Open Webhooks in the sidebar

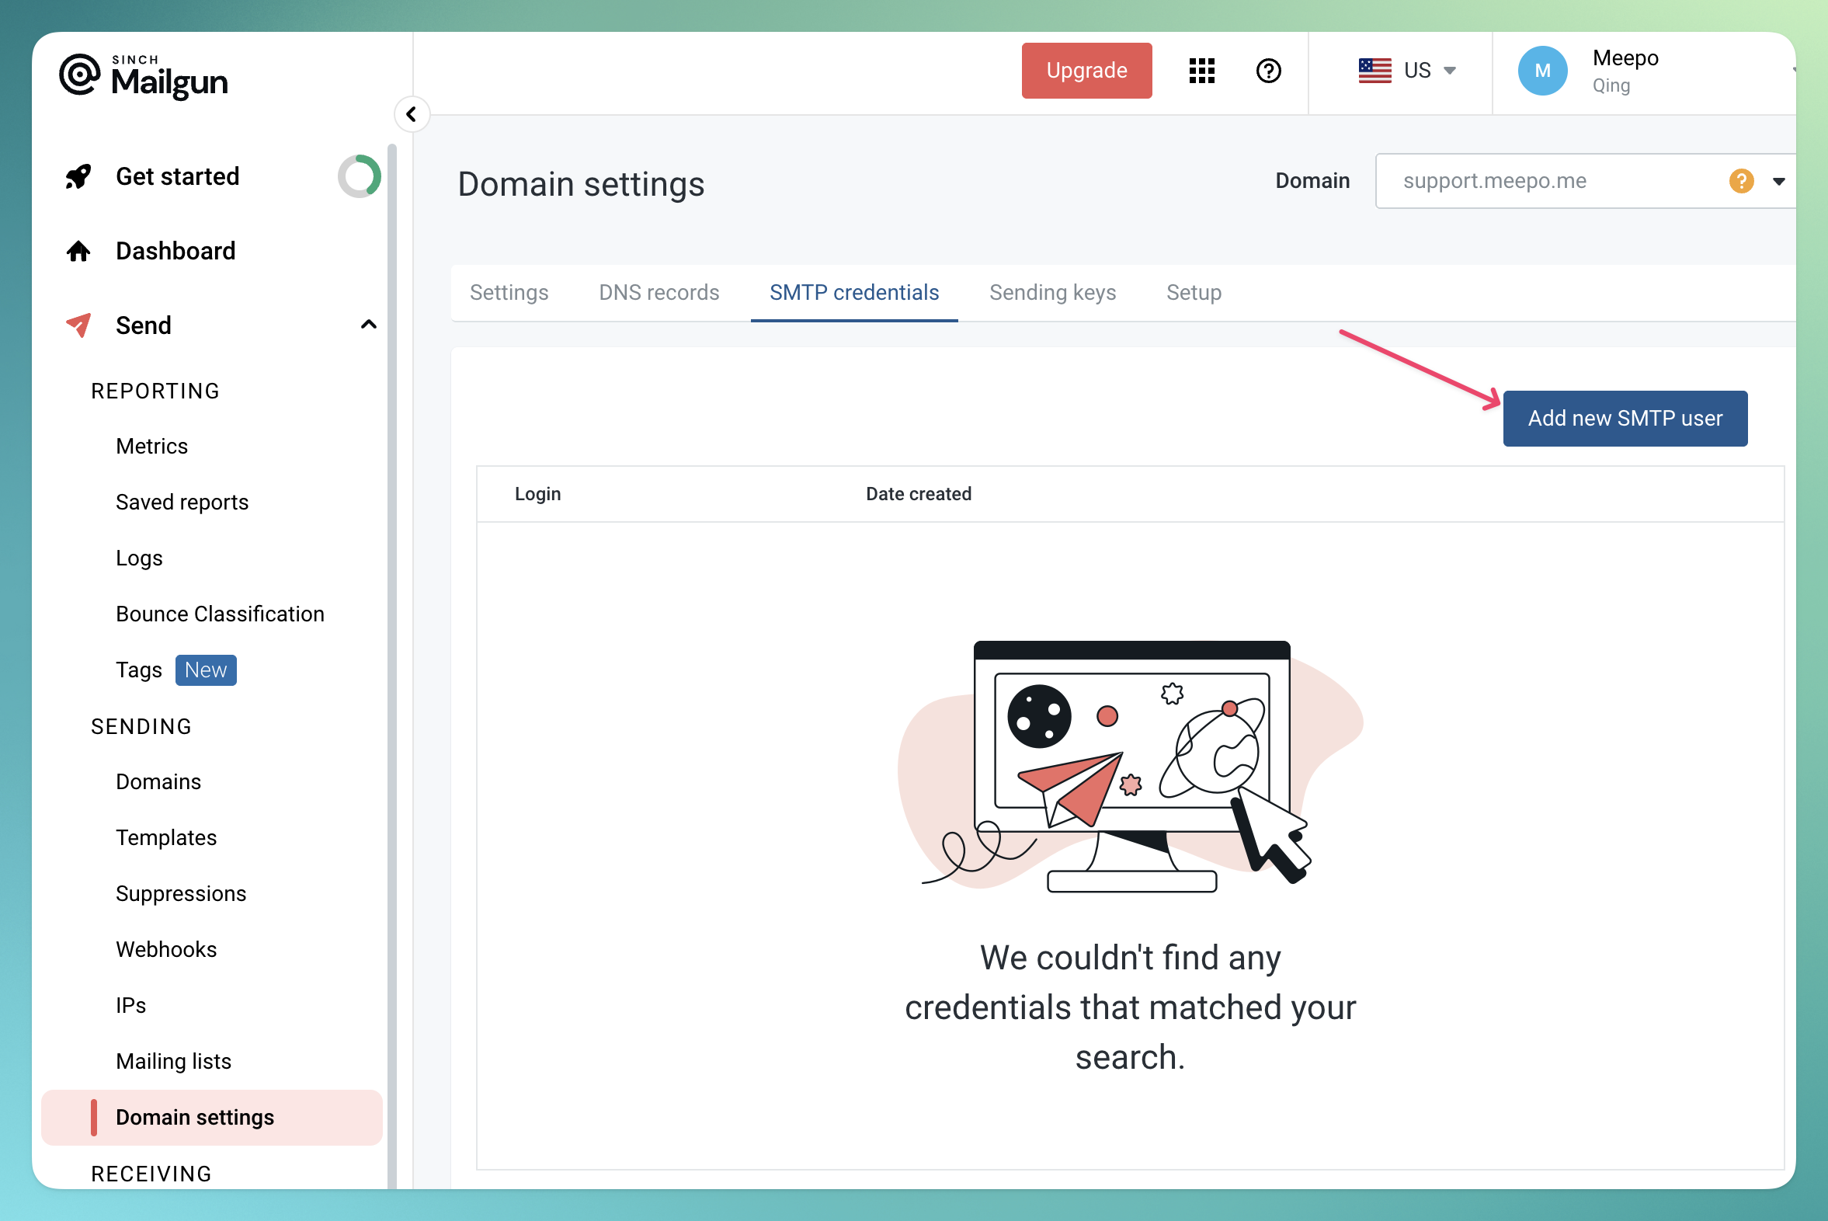166,949
